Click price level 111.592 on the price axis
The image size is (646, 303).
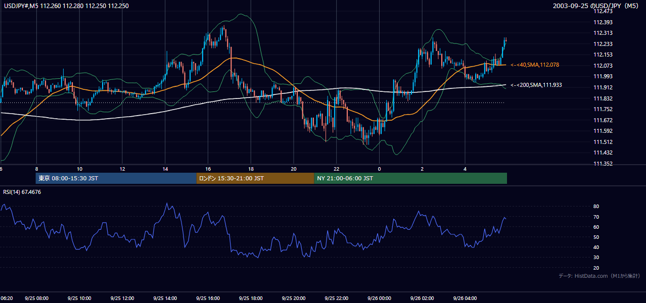pyautogui.click(x=603, y=131)
